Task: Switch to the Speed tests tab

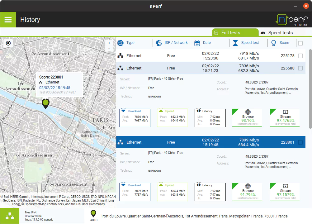Action: pos(280,33)
